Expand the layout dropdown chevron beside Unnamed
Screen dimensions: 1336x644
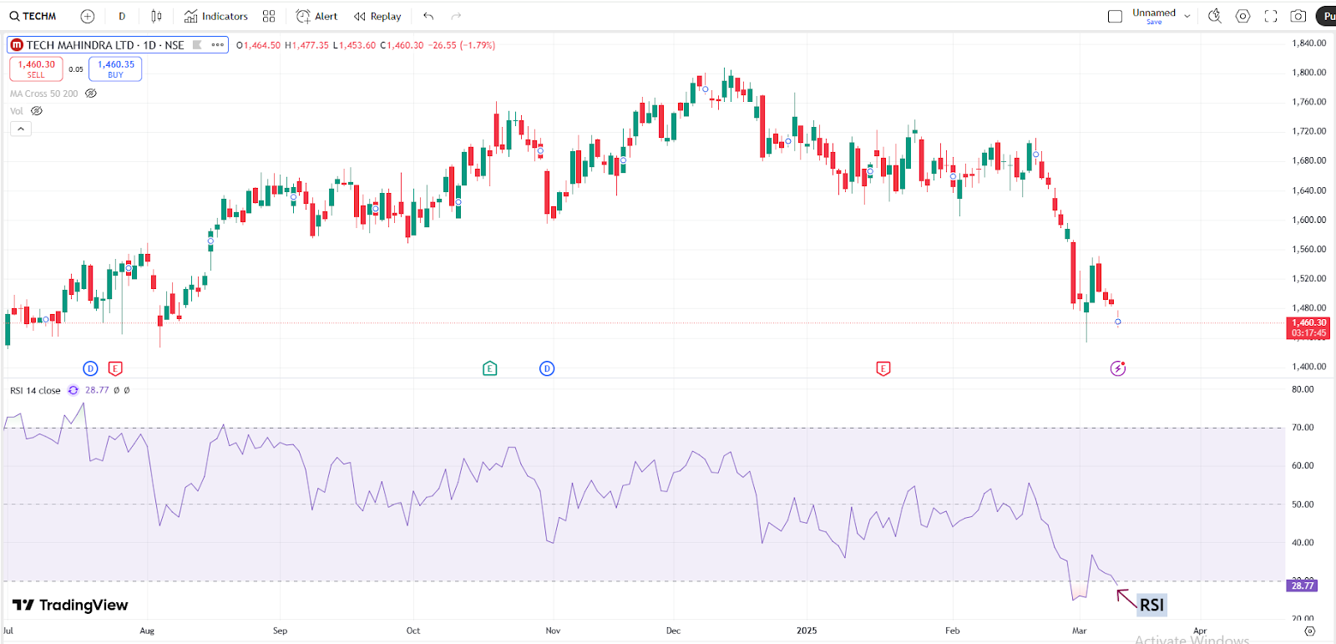pyautogui.click(x=1187, y=16)
